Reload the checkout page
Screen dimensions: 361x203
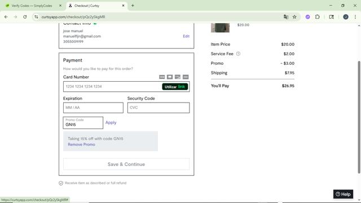click(x=25, y=17)
